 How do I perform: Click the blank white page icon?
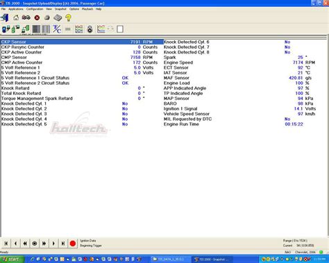click(x=120, y=29)
